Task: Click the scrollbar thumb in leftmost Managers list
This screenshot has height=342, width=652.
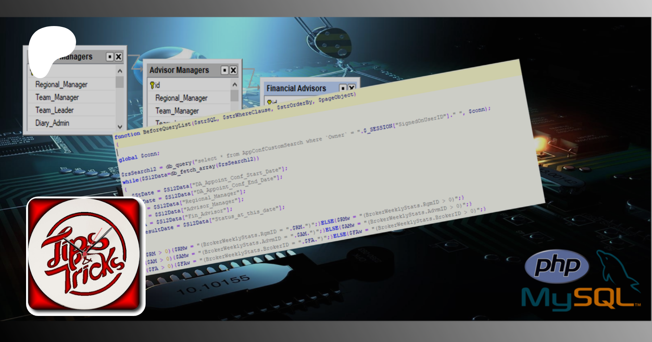Action: pyautogui.click(x=120, y=82)
